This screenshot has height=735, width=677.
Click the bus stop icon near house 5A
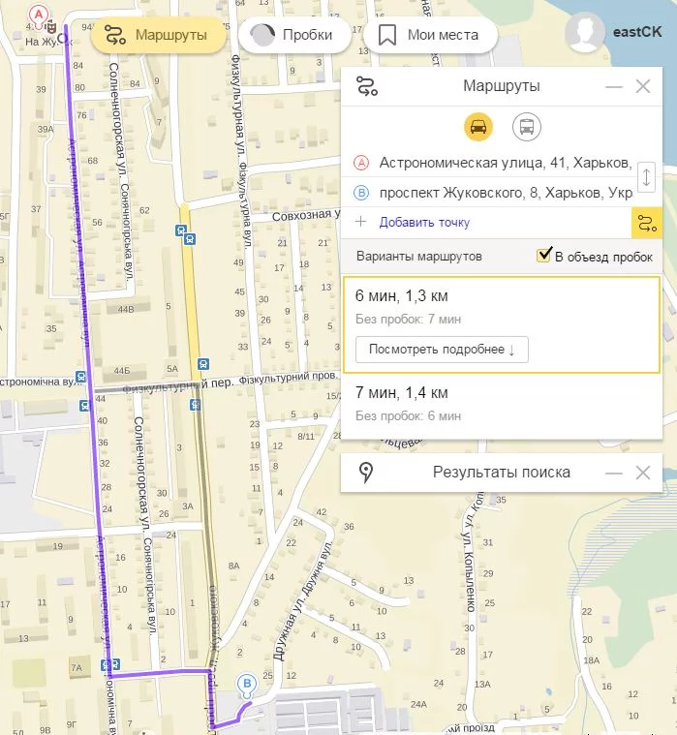point(203,364)
